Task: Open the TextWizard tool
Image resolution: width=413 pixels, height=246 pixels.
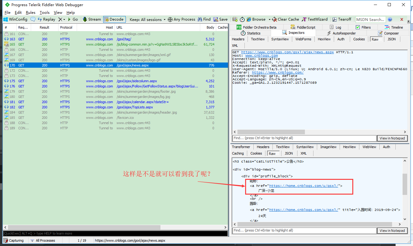Action: tap(315, 19)
